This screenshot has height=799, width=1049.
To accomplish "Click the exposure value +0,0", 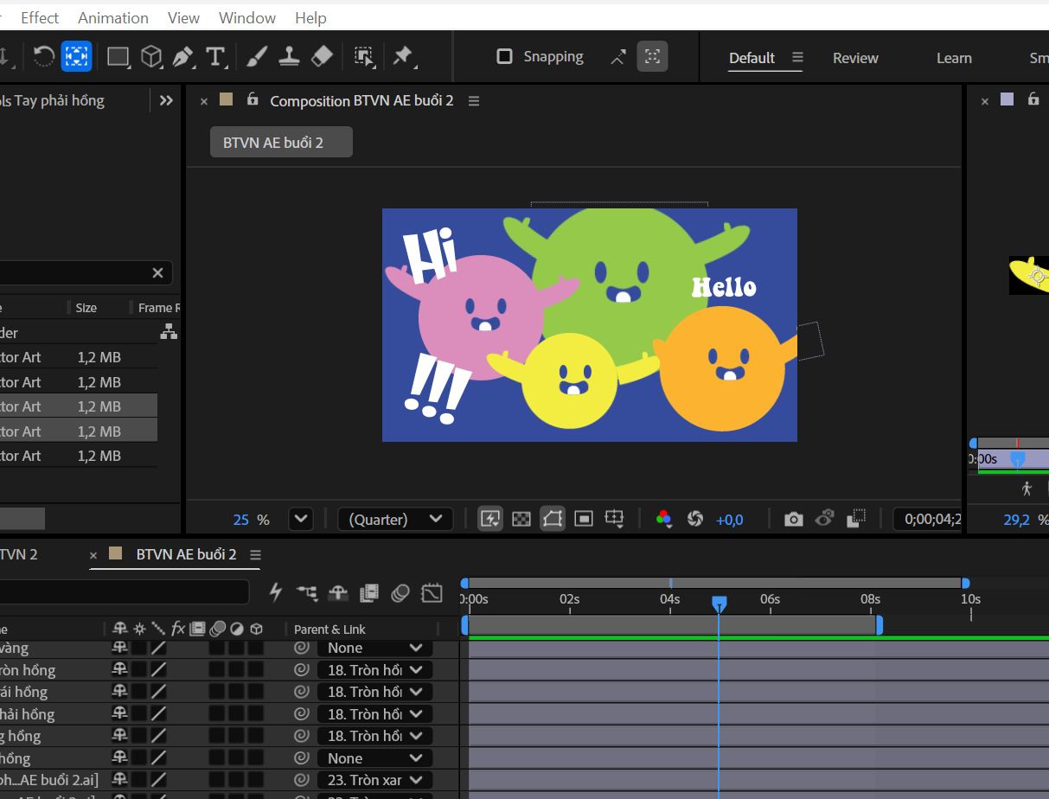I will 729,520.
